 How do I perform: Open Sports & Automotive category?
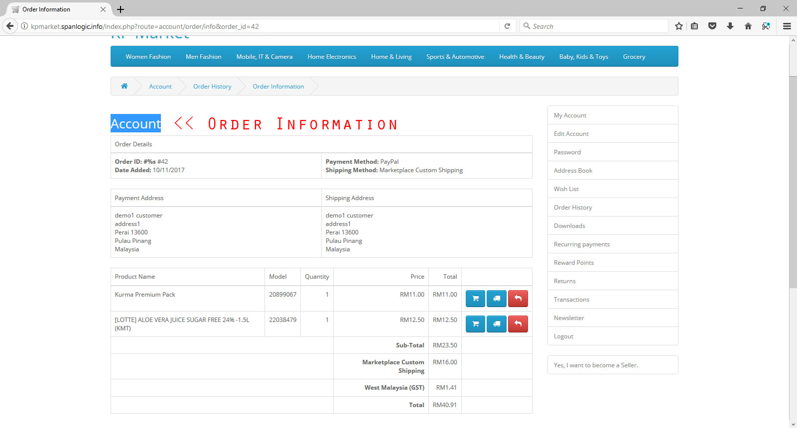(x=455, y=57)
